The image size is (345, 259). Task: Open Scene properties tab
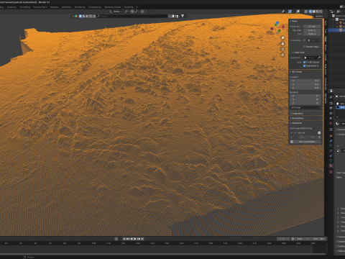tap(331, 118)
